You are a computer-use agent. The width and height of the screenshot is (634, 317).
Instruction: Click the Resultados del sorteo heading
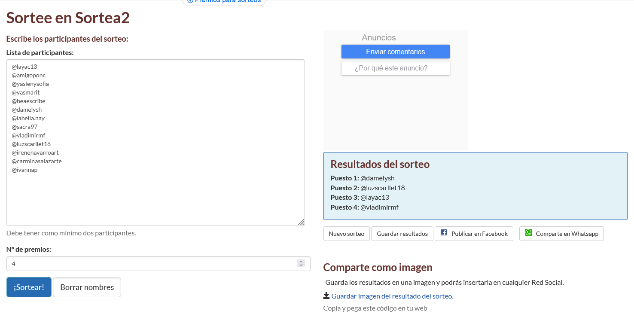pos(380,164)
